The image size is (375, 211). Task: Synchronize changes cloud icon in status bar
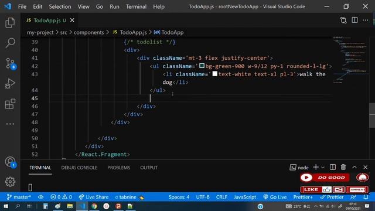40,197
